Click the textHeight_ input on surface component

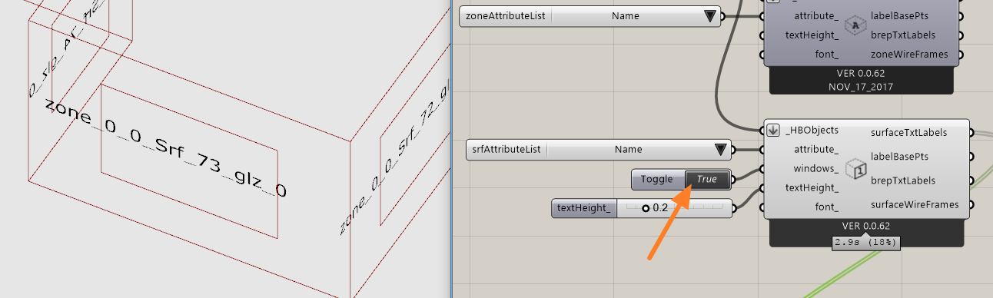pos(812,187)
